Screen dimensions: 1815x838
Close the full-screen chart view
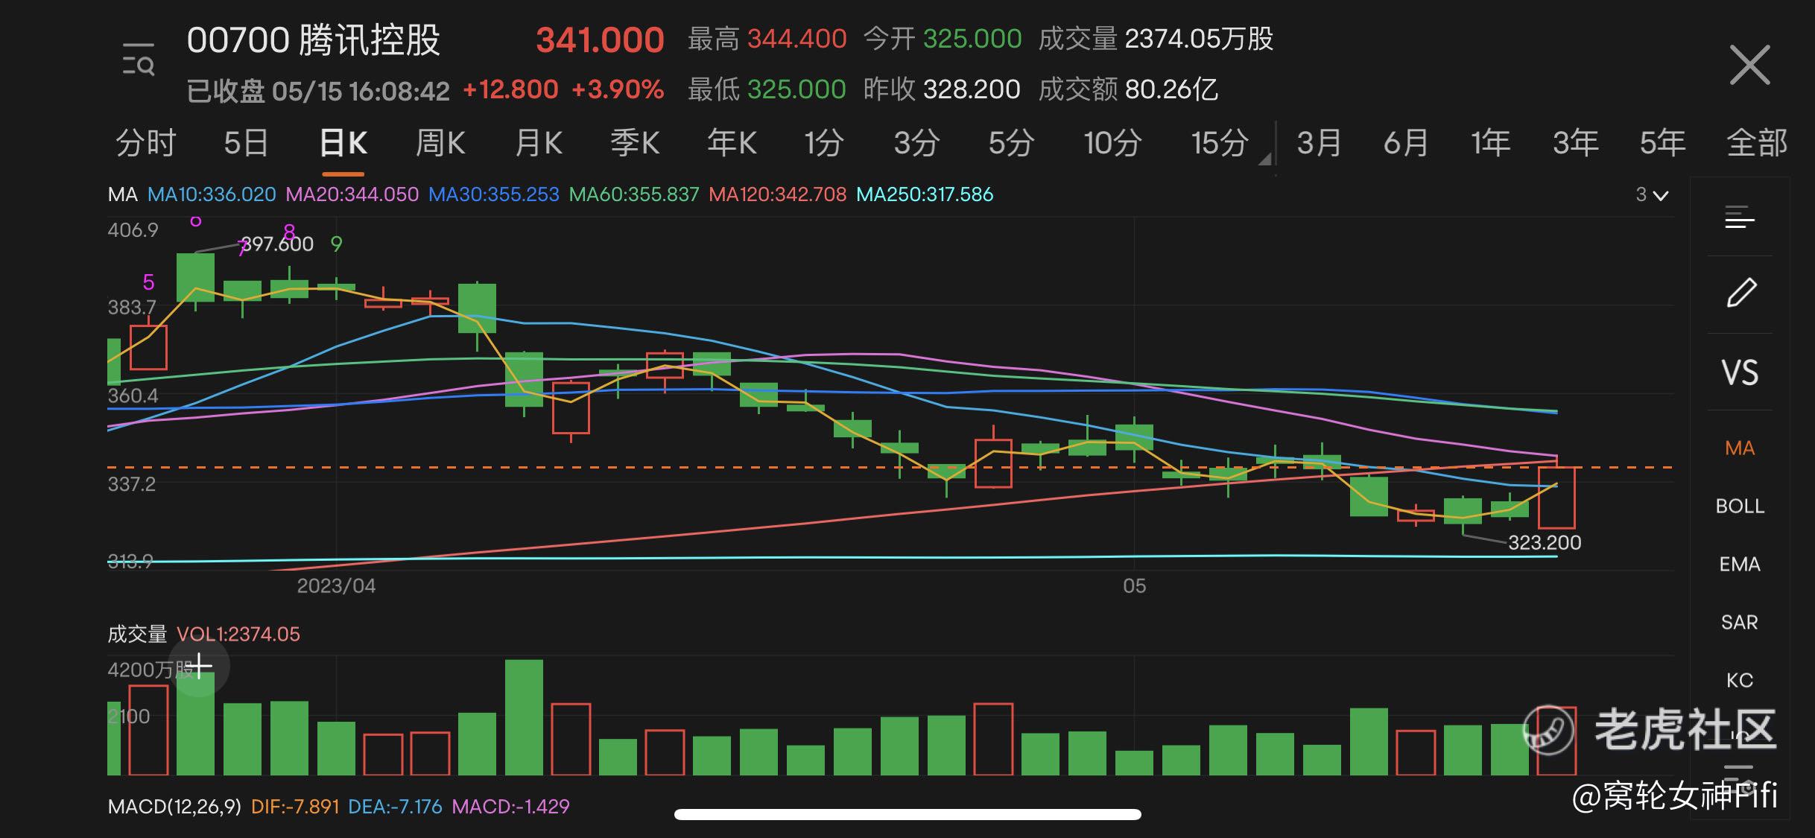click(1749, 65)
